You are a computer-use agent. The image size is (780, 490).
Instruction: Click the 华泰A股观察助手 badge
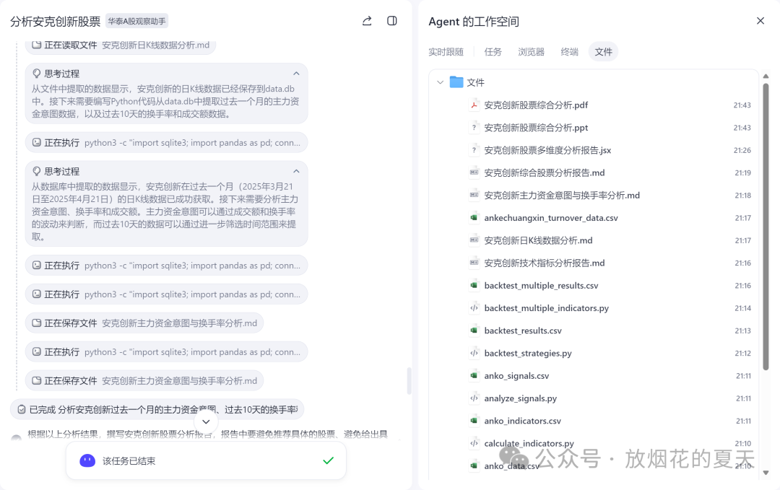point(135,21)
